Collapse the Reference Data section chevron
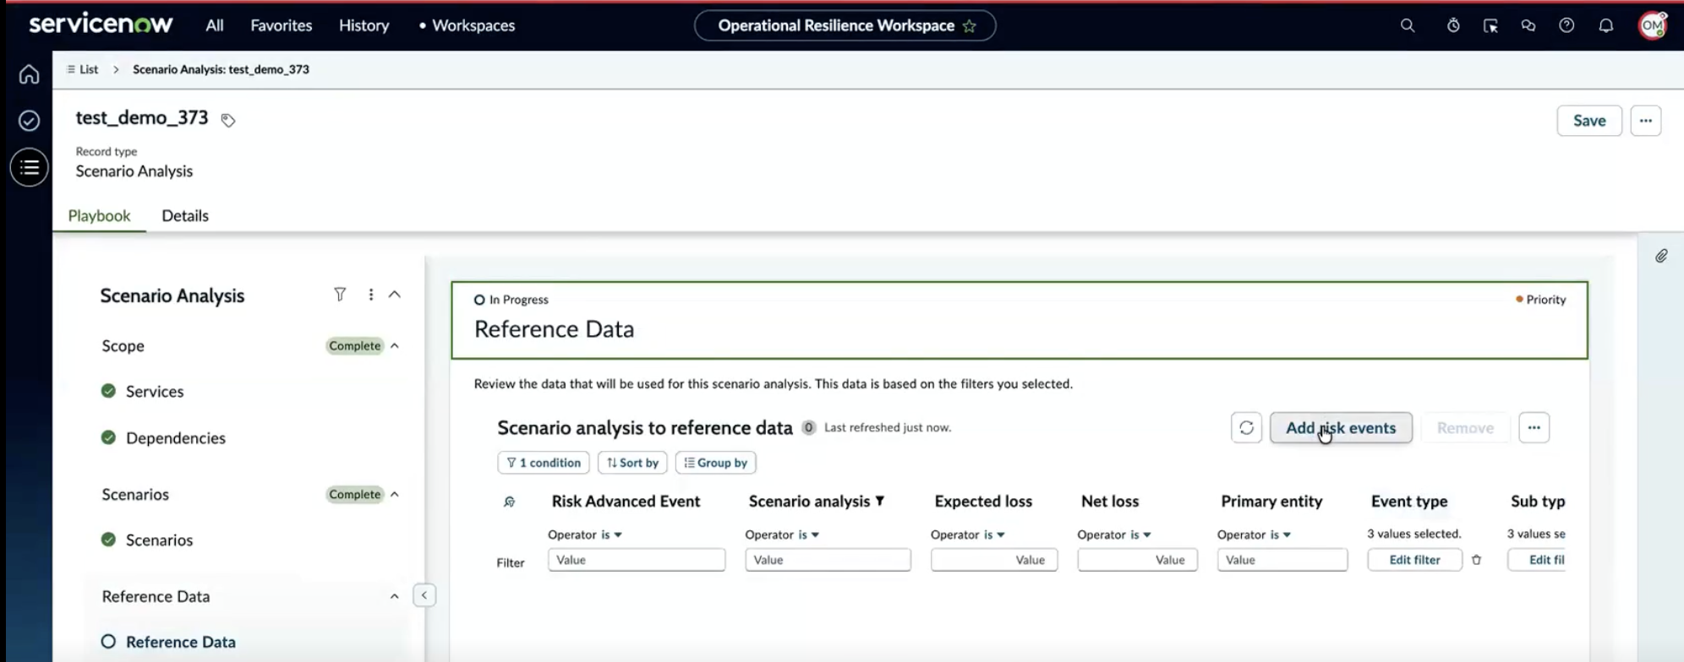Viewport: 1684px width, 662px height. [x=395, y=596]
